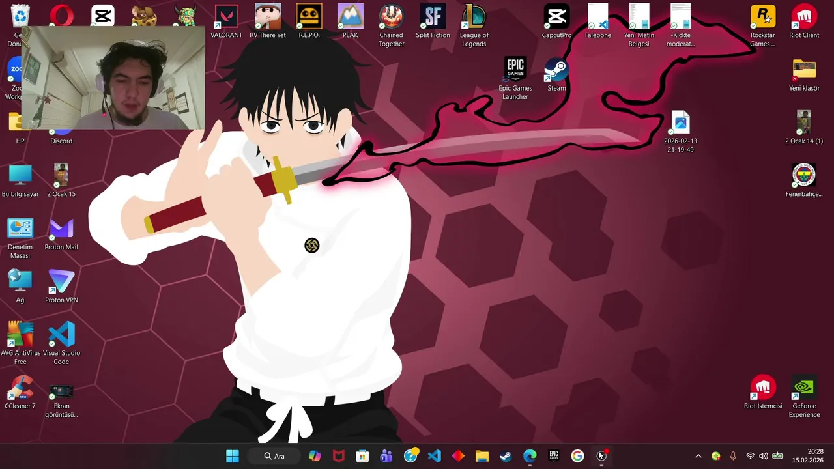The height and width of the screenshot is (469, 834).
Task: Open the Windows Start menu
Action: [x=233, y=456]
